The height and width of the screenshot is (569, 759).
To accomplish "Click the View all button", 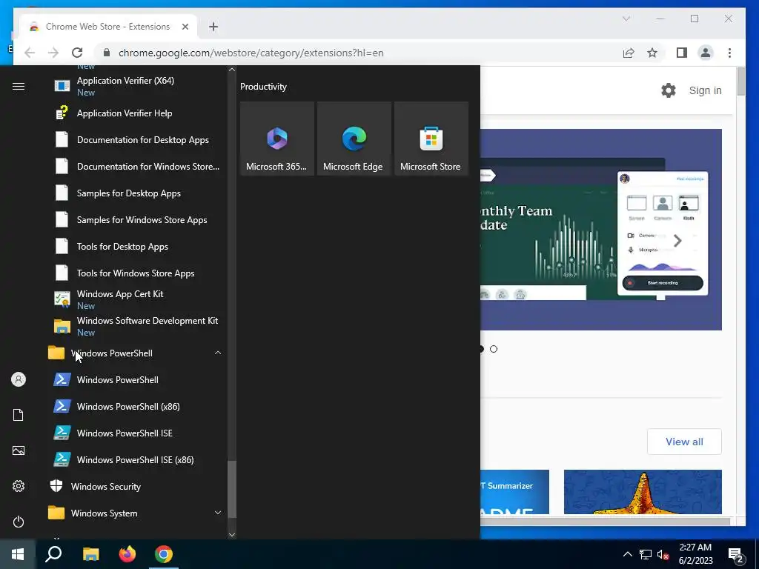I will point(684,442).
